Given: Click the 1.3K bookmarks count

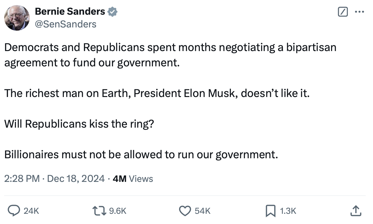Looking at the screenshot, I should (x=288, y=211).
